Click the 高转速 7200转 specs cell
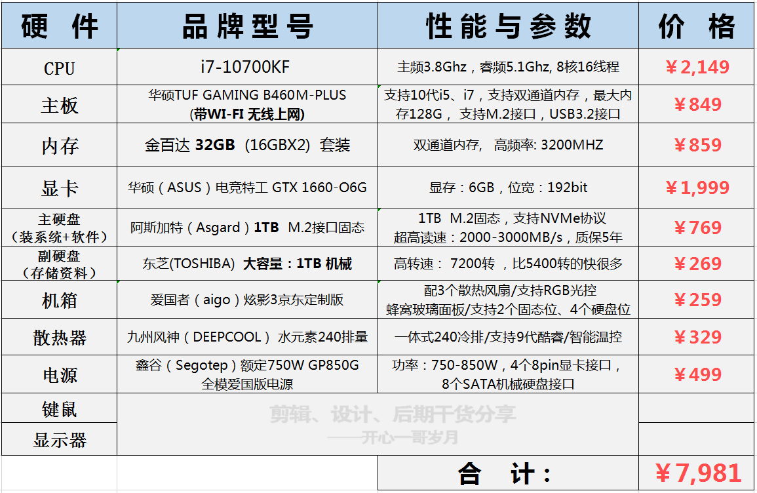Screen dimensions: 757x493 click(508, 264)
